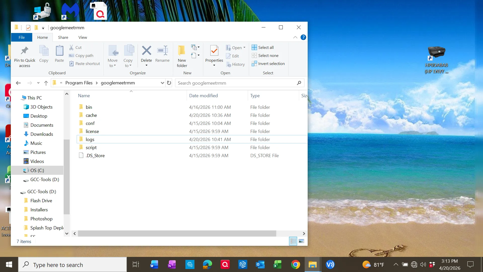Create a New folder
The height and width of the screenshot is (272, 483).
click(x=181, y=55)
